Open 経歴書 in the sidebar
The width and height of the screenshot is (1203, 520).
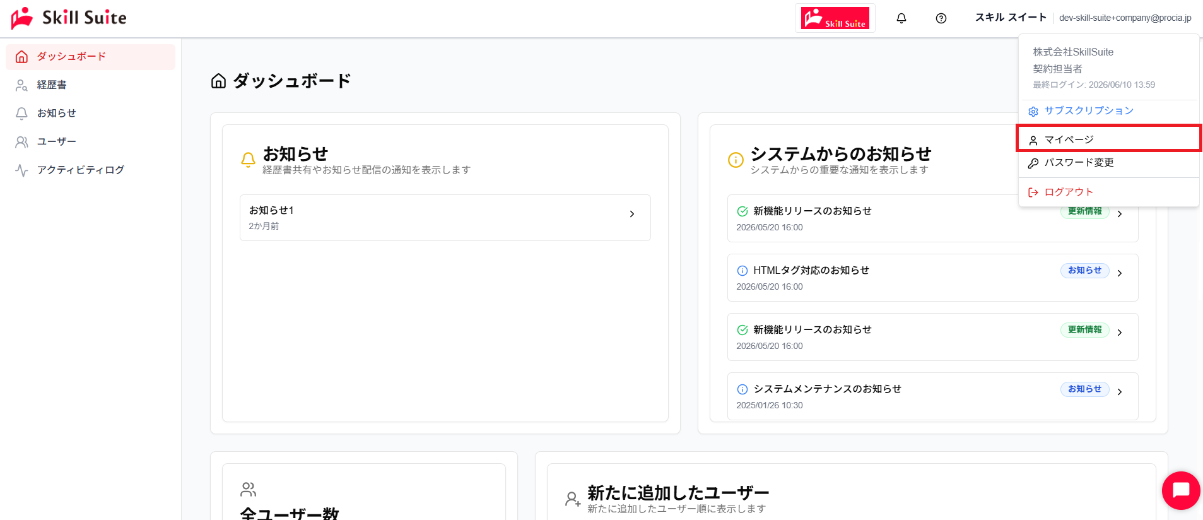(90, 85)
